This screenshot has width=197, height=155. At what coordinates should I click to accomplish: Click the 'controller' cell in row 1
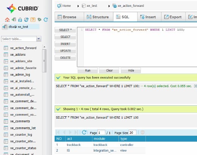click(127, 145)
